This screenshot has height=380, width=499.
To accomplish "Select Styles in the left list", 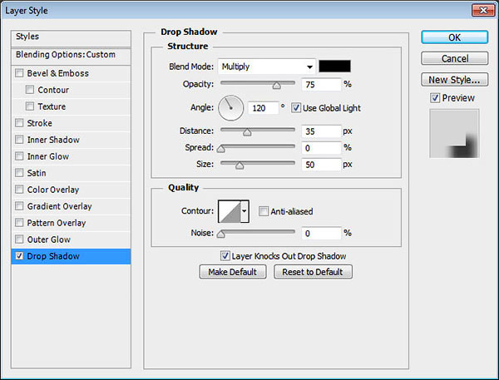I will (71, 38).
